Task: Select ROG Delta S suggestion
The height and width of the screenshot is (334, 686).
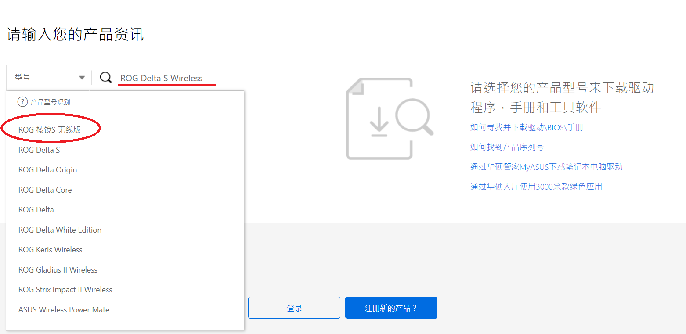Action: (x=39, y=150)
